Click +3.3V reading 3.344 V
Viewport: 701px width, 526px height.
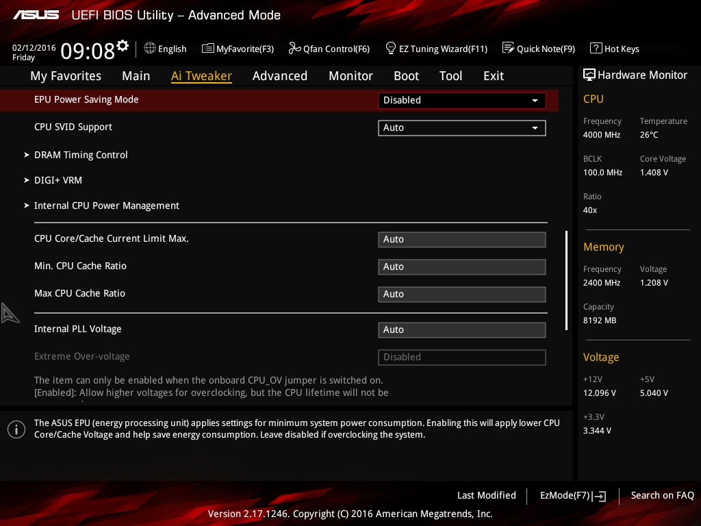[x=597, y=431]
